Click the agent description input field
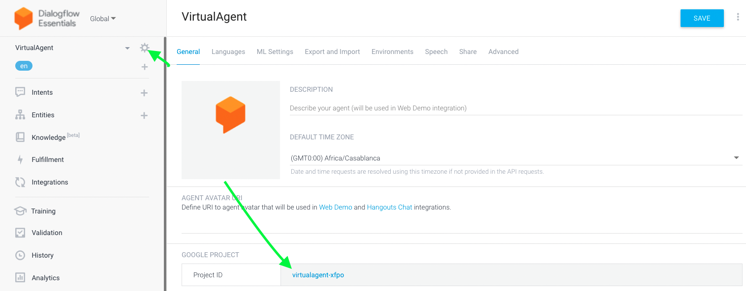This screenshot has width=746, height=291. tap(516, 108)
